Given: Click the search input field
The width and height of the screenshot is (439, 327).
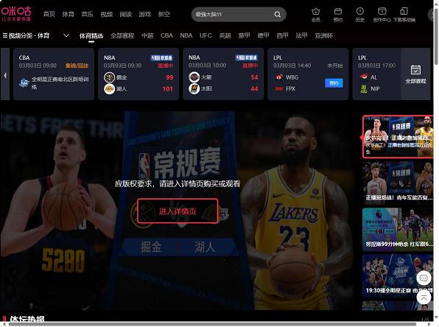Looking at the screenshot, I should click(x=232, y=15).
